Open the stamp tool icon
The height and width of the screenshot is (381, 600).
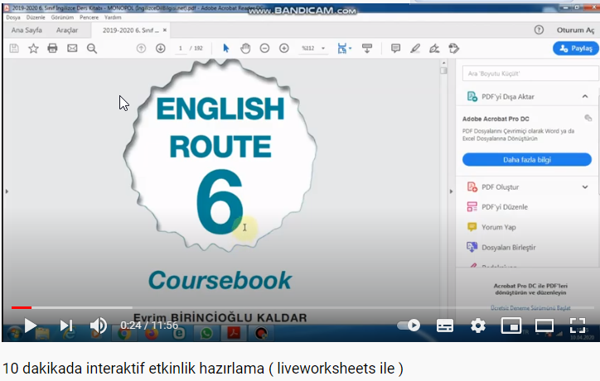point(454,48)
